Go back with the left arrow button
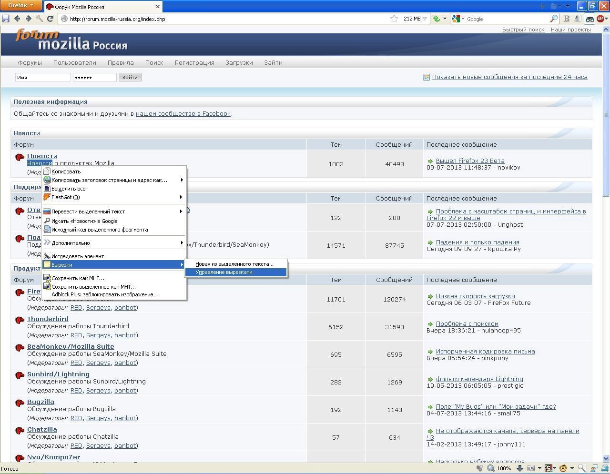The width and height of the screenshot is (610, 474). [x=17, y=19]
